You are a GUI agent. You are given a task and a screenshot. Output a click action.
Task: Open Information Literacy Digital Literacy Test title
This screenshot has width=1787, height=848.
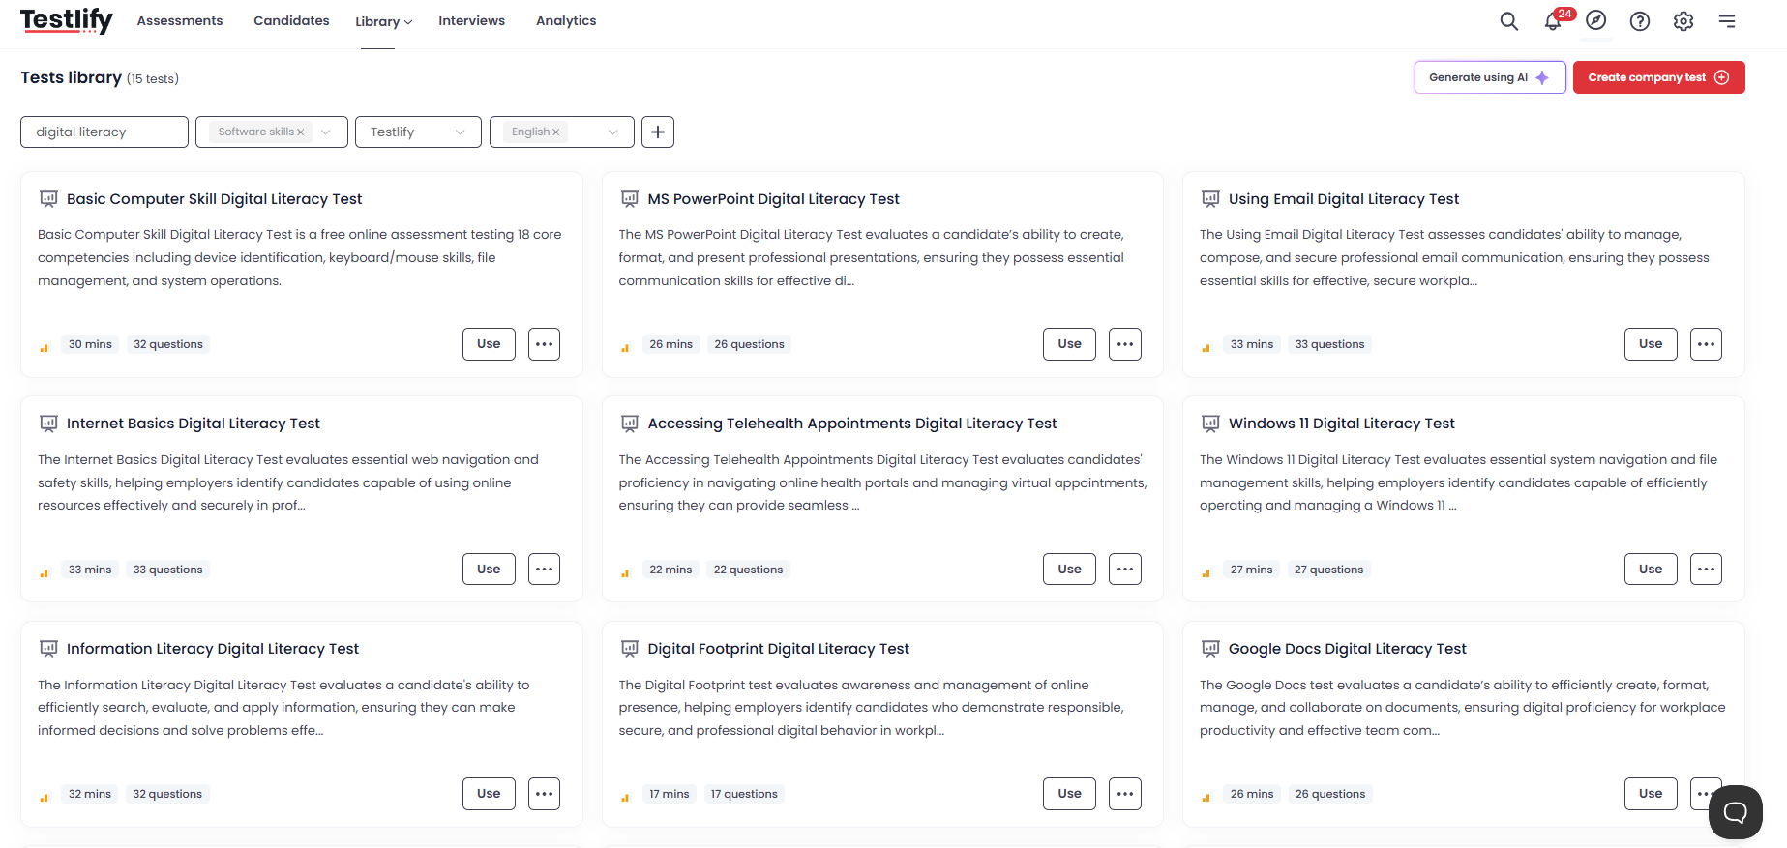coord(212,649)
